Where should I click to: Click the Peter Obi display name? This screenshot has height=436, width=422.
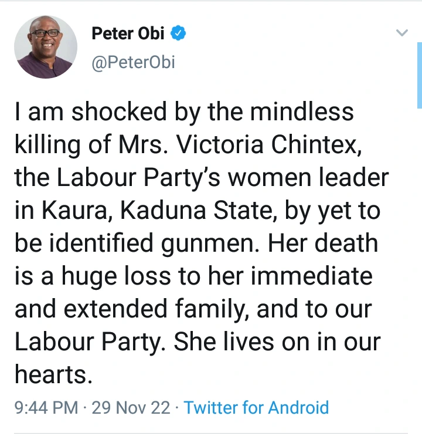coord(128,34)
